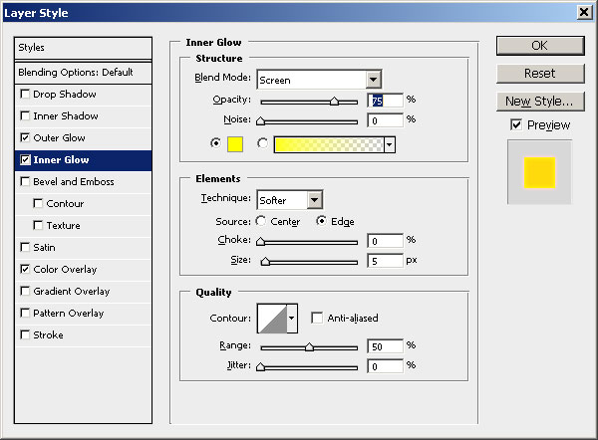
Task: Click the layer style preview thumbnail
Action: tap(539, 172)
